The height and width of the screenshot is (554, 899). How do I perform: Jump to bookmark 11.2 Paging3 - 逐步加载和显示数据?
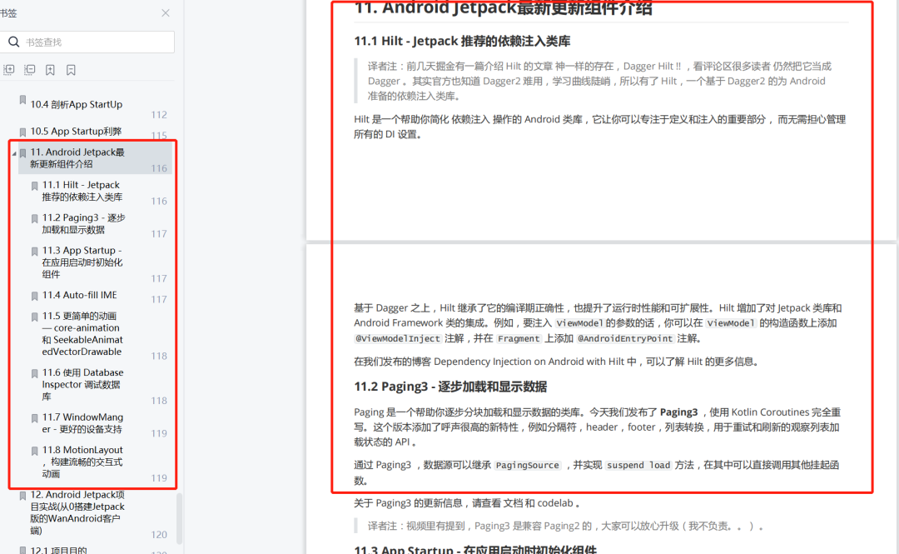pyautogui.click(x=84, y=223)
